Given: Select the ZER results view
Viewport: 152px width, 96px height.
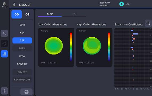Looking at the screenshot, I should click(x=22, y=41).
